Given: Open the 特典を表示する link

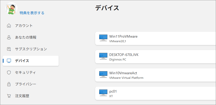Looking at the screenshot, I should 32,13.
